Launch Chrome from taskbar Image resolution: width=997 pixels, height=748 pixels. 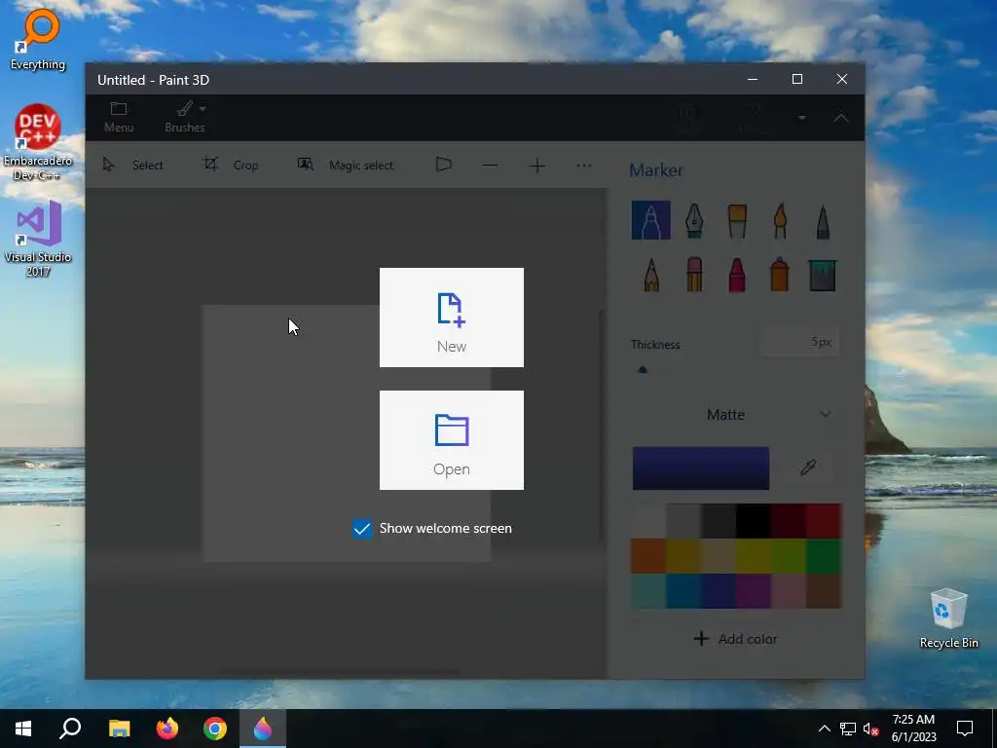215,729
